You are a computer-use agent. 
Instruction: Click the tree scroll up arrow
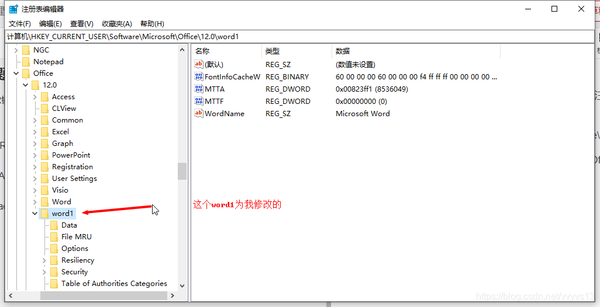point(182,50)
